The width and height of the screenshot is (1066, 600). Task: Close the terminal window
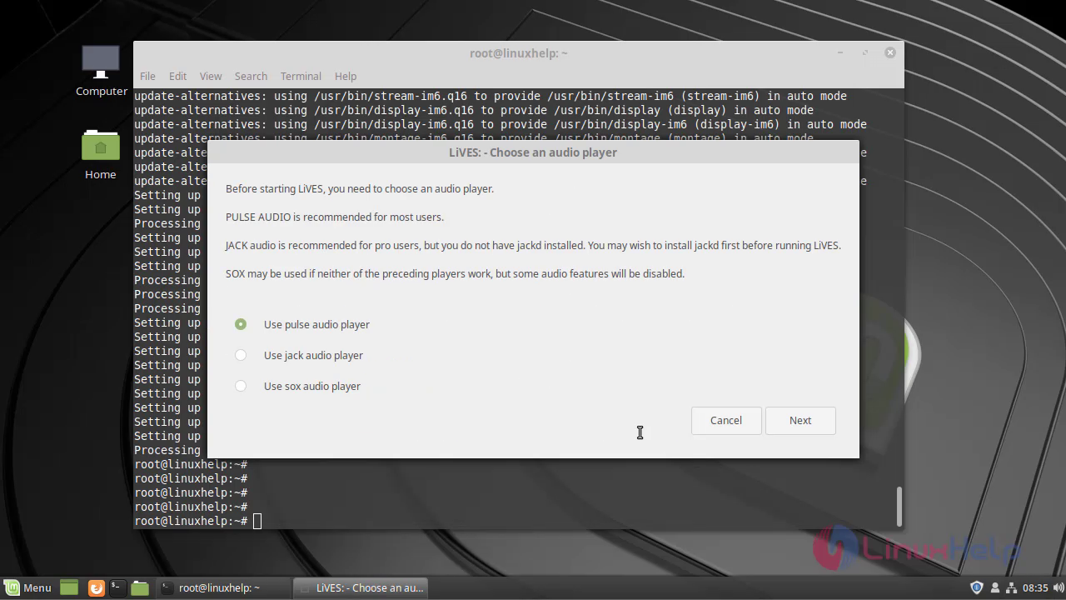889,52
